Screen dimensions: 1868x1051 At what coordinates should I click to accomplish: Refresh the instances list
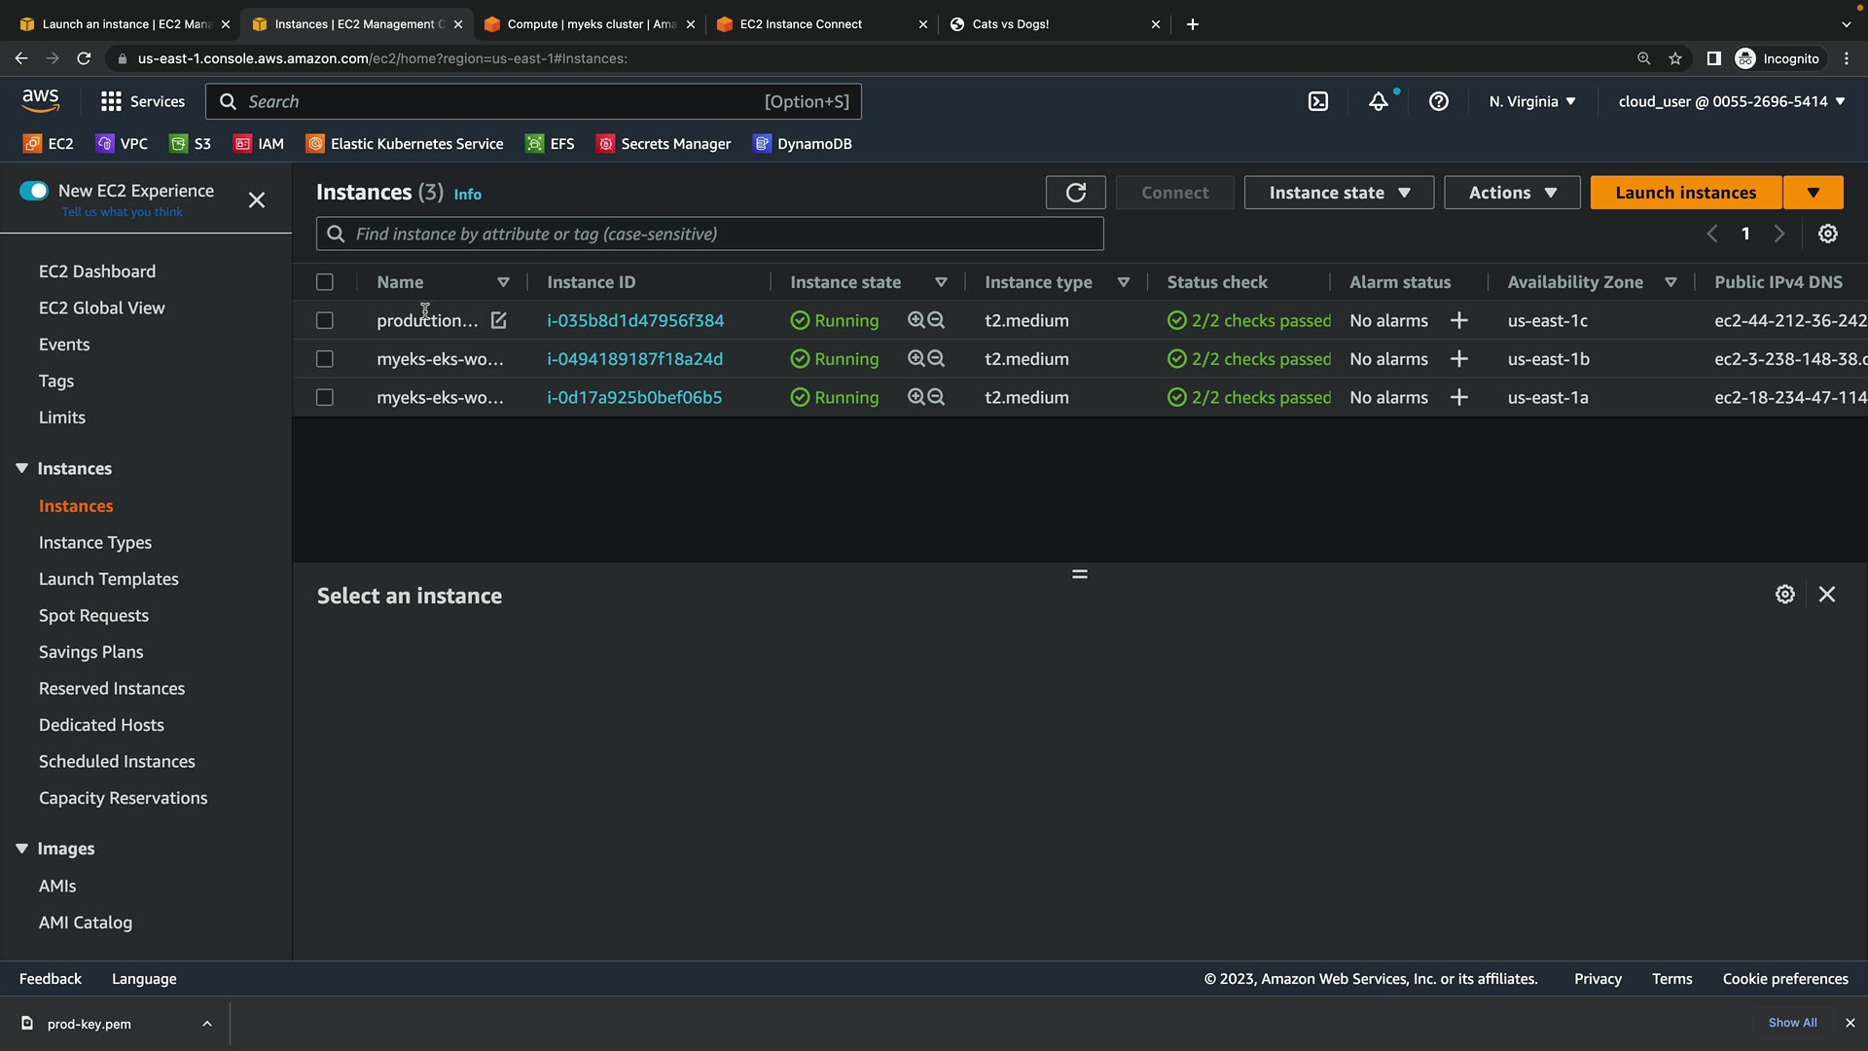pyautogui.click(x=1075, y=193)
